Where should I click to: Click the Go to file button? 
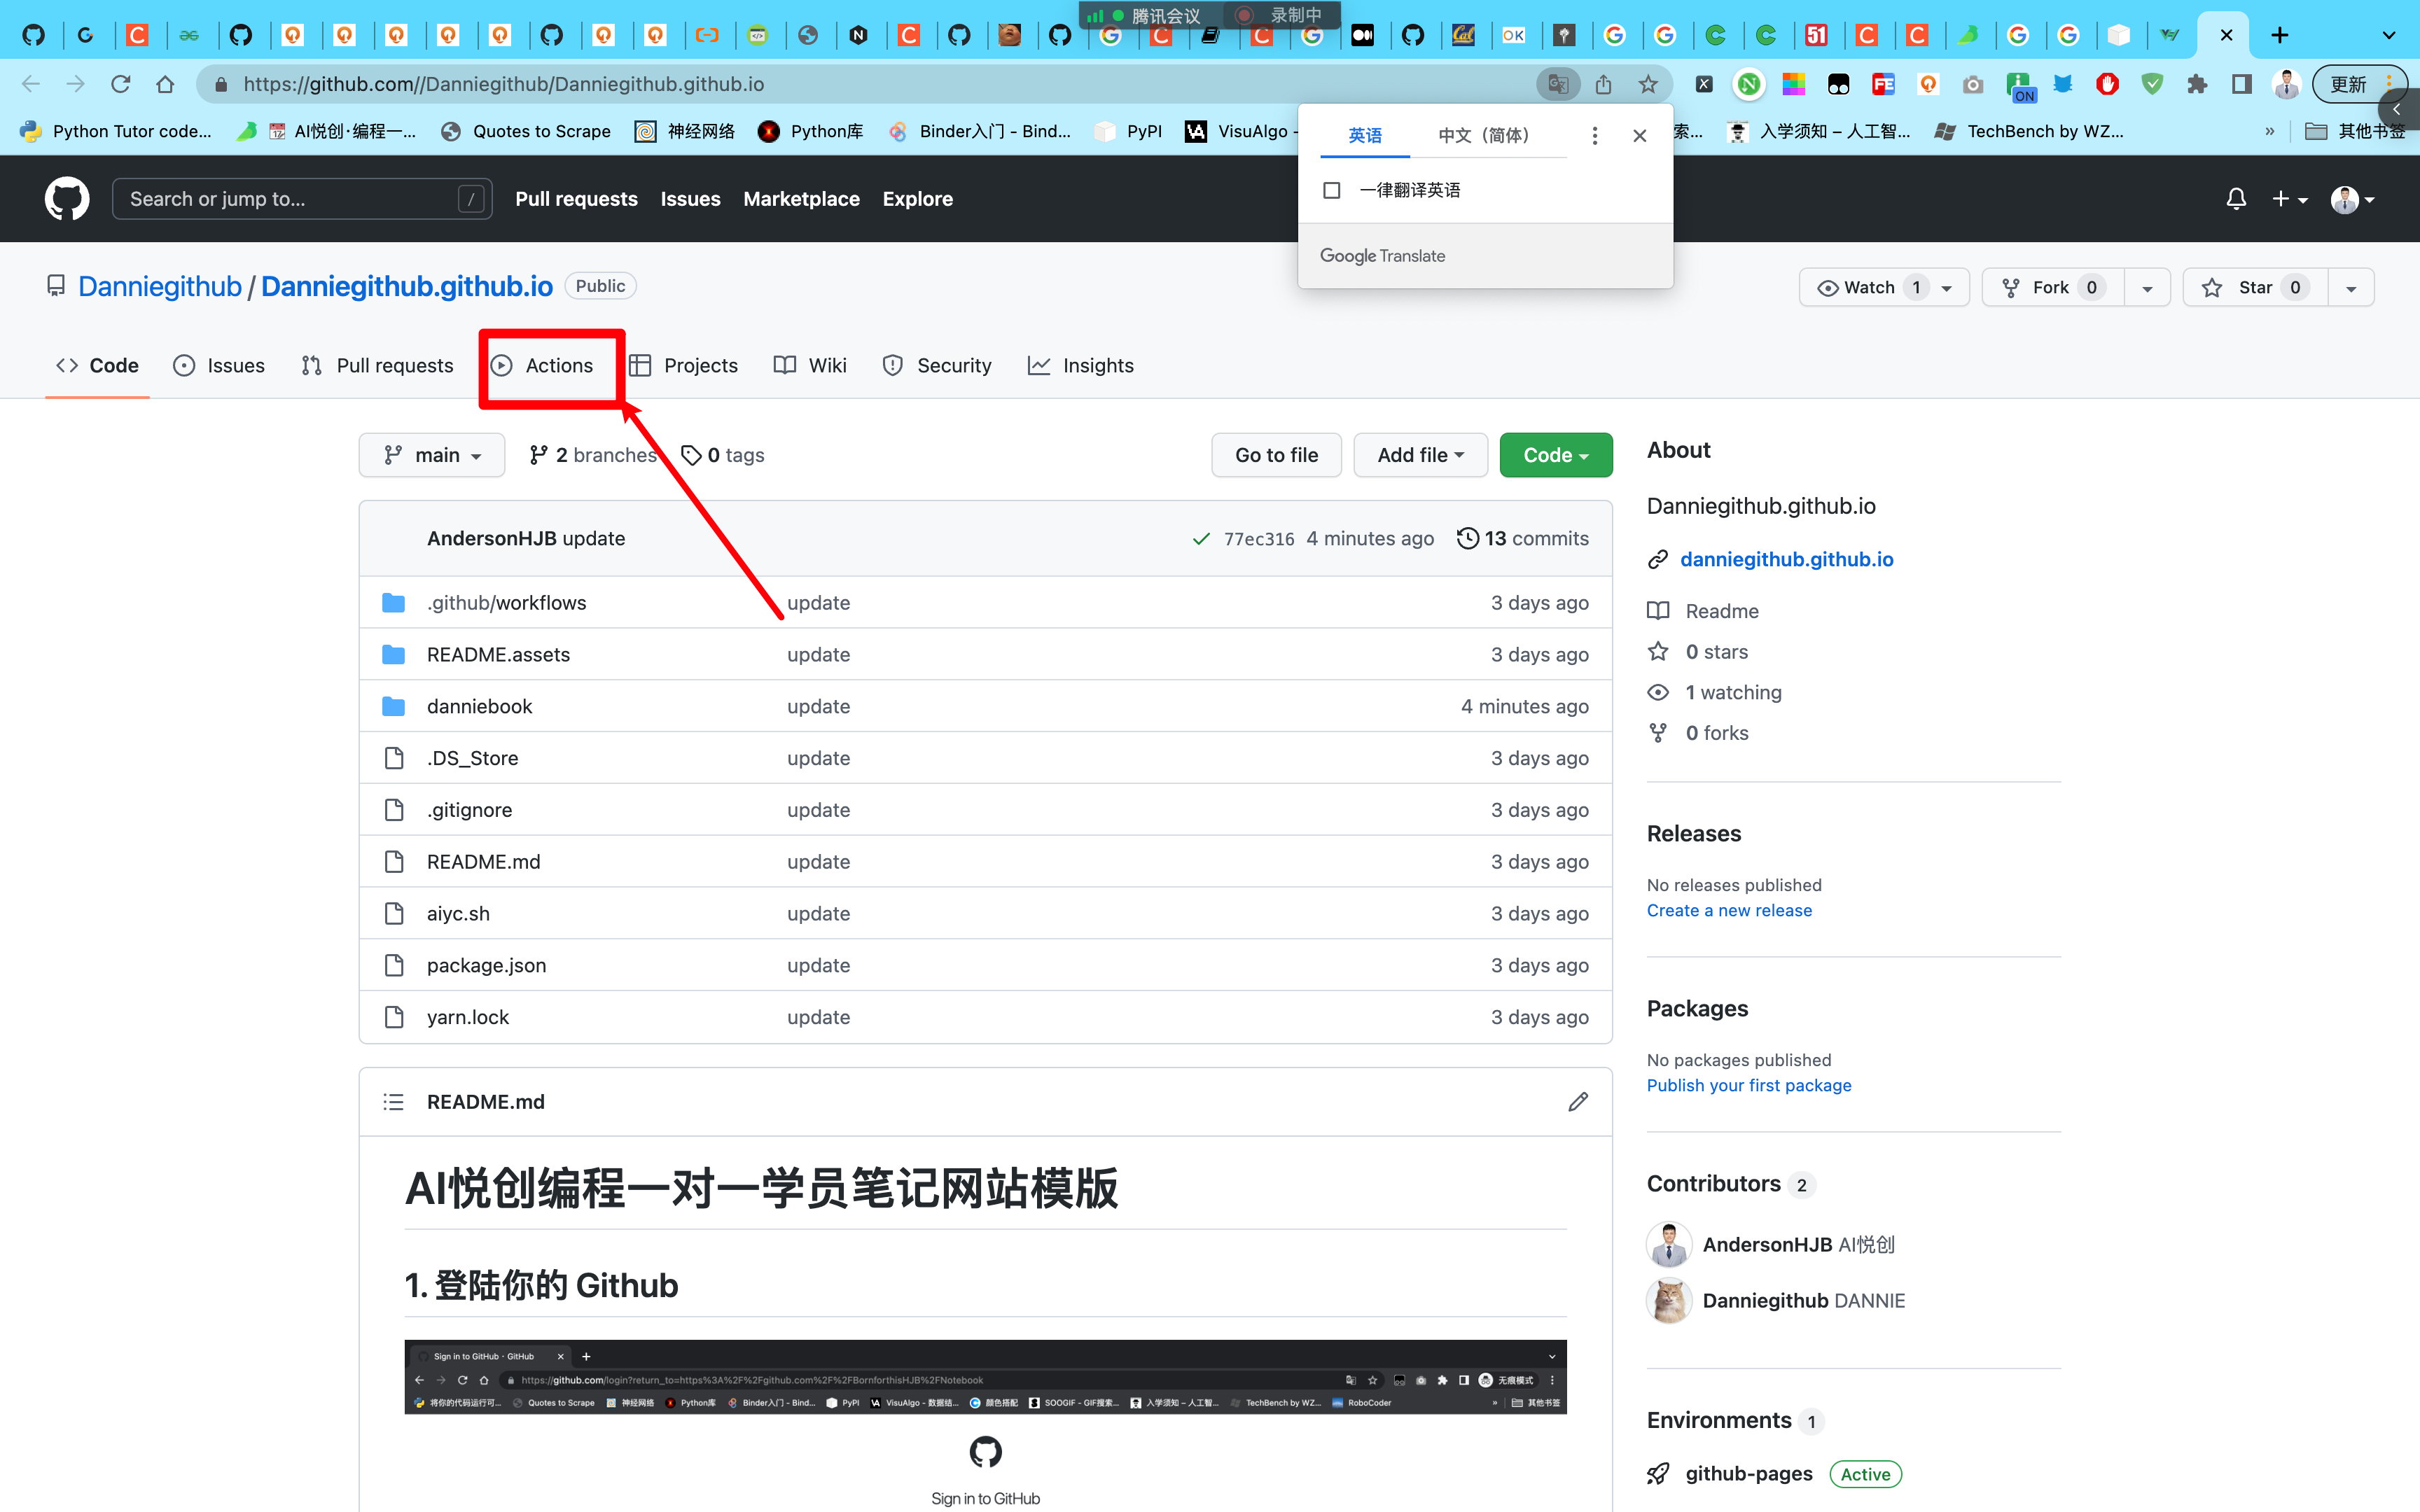pos(1276,455)
